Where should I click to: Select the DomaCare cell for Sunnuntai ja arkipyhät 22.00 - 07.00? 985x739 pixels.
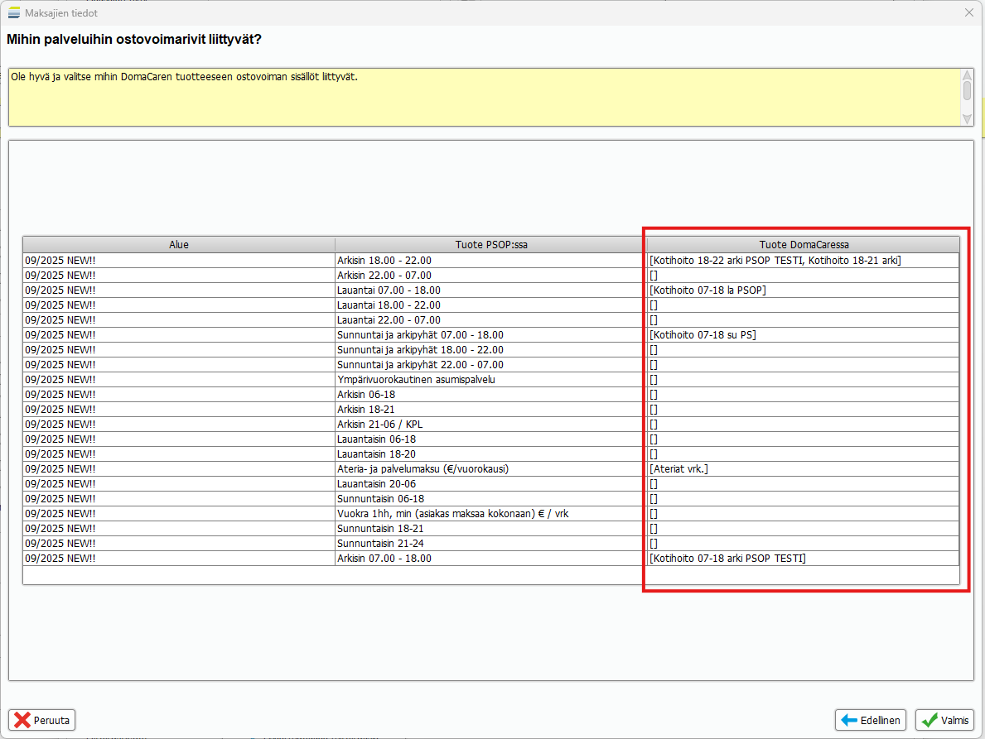[804, 364]
